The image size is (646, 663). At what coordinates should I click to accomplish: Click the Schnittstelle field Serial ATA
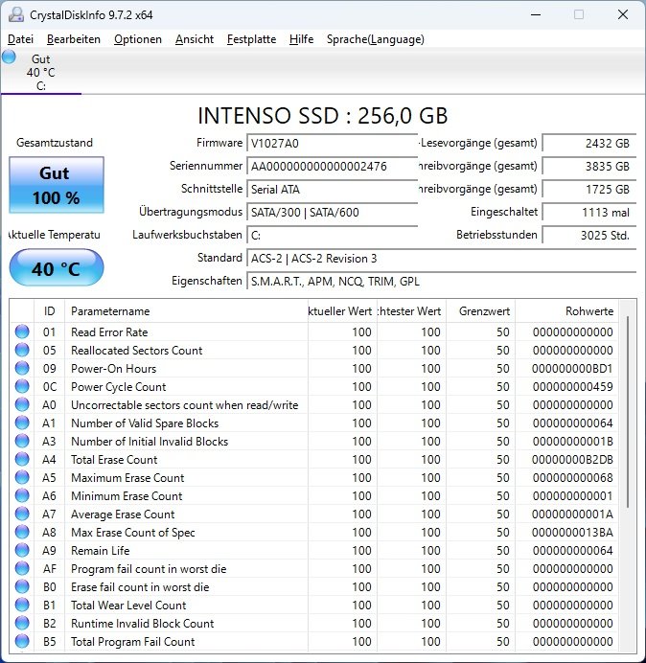[x=332, y=189]
